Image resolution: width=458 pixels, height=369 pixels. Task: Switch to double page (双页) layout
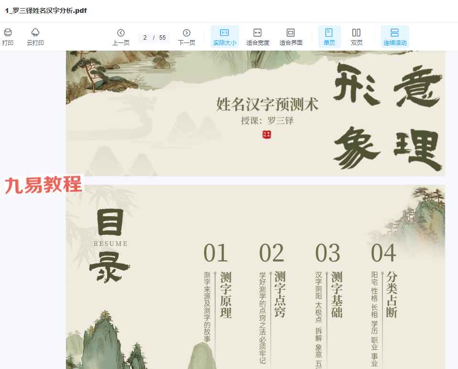pyautogui.click(x=356, y=37)
